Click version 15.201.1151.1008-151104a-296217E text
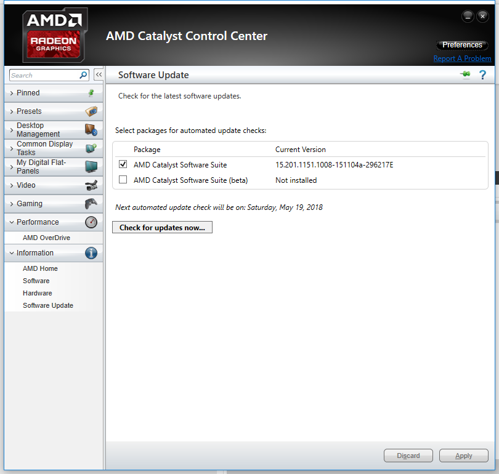The height and width of the screenshot is (474, 499). pos(334,165)
